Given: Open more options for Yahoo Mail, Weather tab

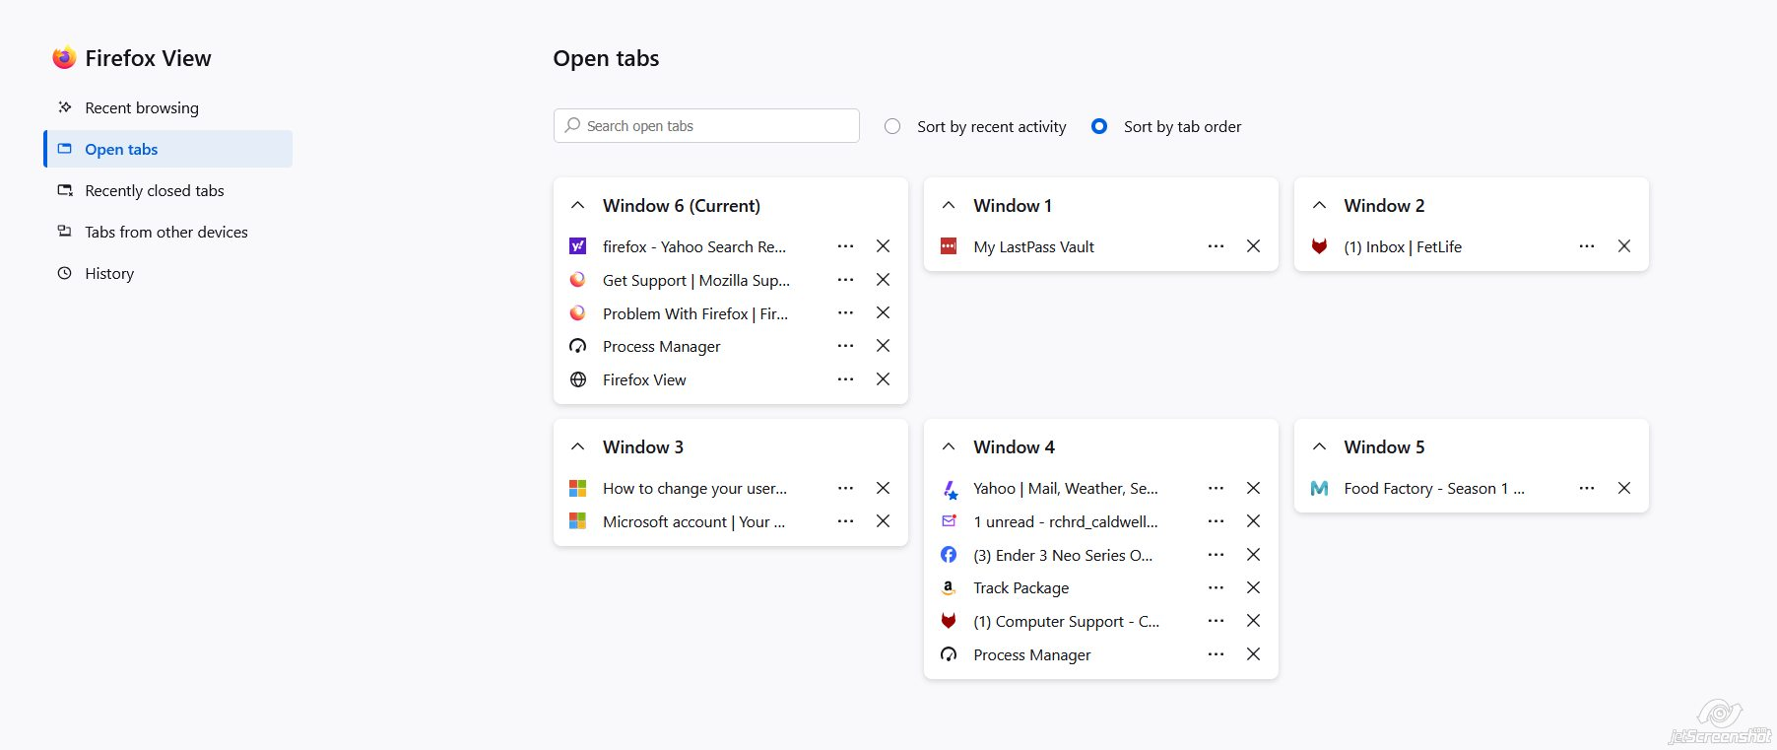Looking at the screenshot, I should (1216, 488).
